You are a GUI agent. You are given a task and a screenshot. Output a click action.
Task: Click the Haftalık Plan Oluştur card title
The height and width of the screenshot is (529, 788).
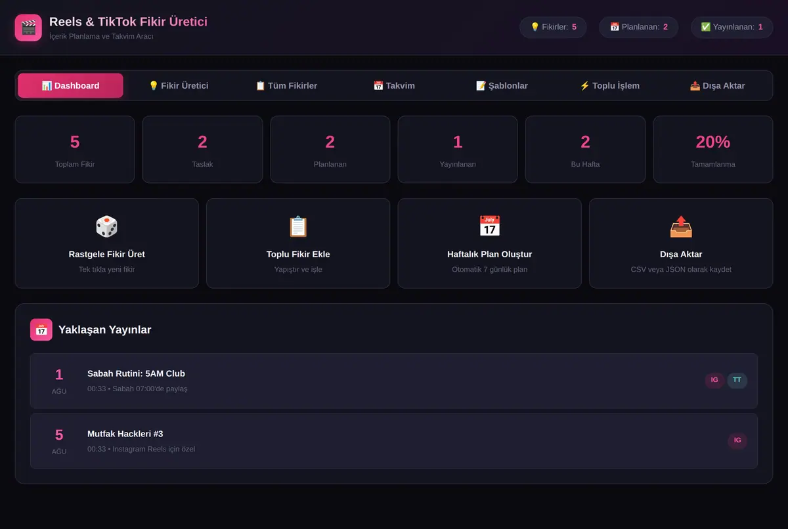(x=489, y=254)
